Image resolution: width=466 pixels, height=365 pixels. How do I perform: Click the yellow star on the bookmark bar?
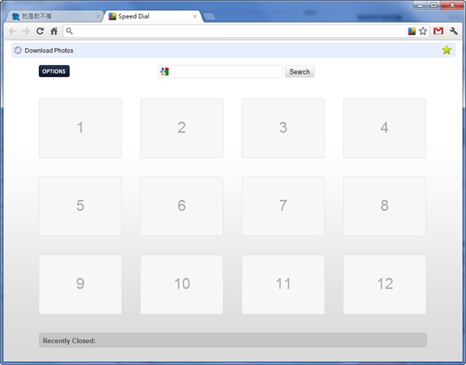[447, 50]
